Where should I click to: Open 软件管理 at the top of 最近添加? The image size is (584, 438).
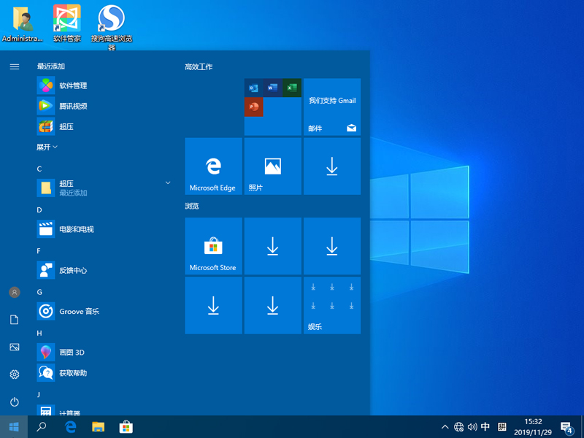(73, 85)
